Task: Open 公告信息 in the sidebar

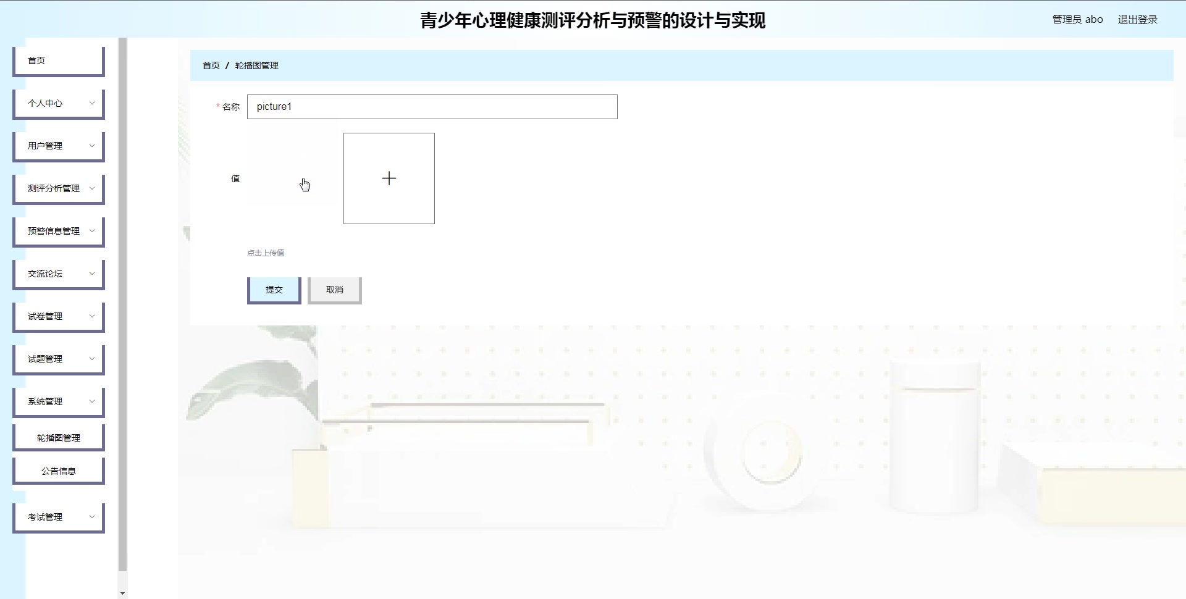Action: point(58,471)
